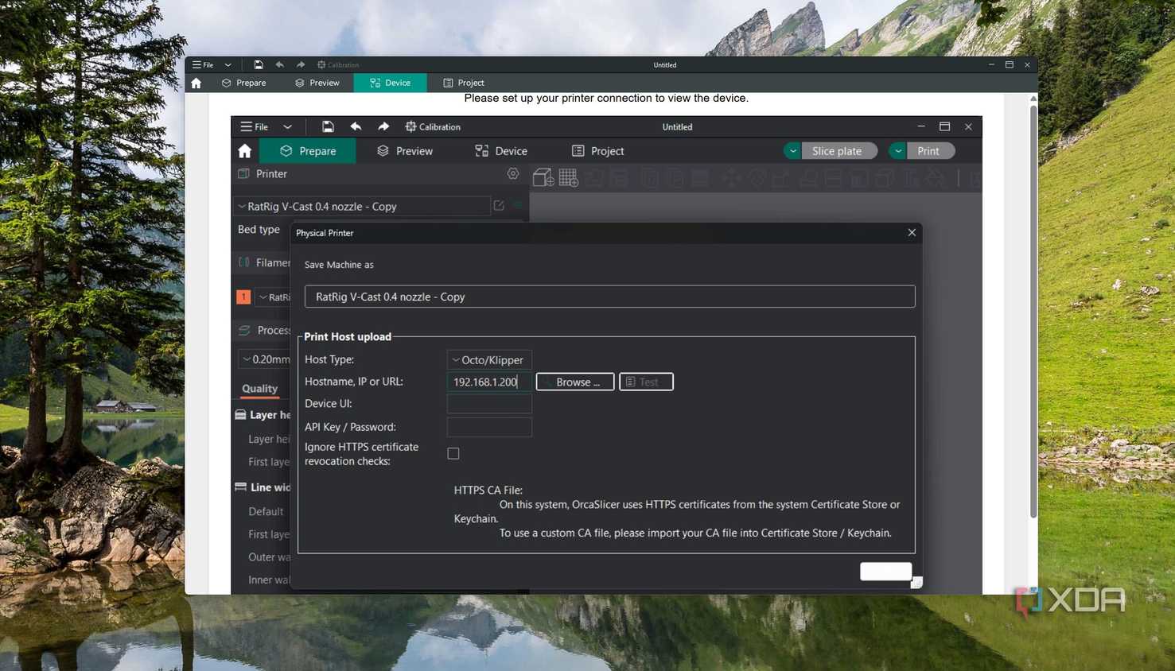Open the Print dropdown arrow

[x=897, y=151]
